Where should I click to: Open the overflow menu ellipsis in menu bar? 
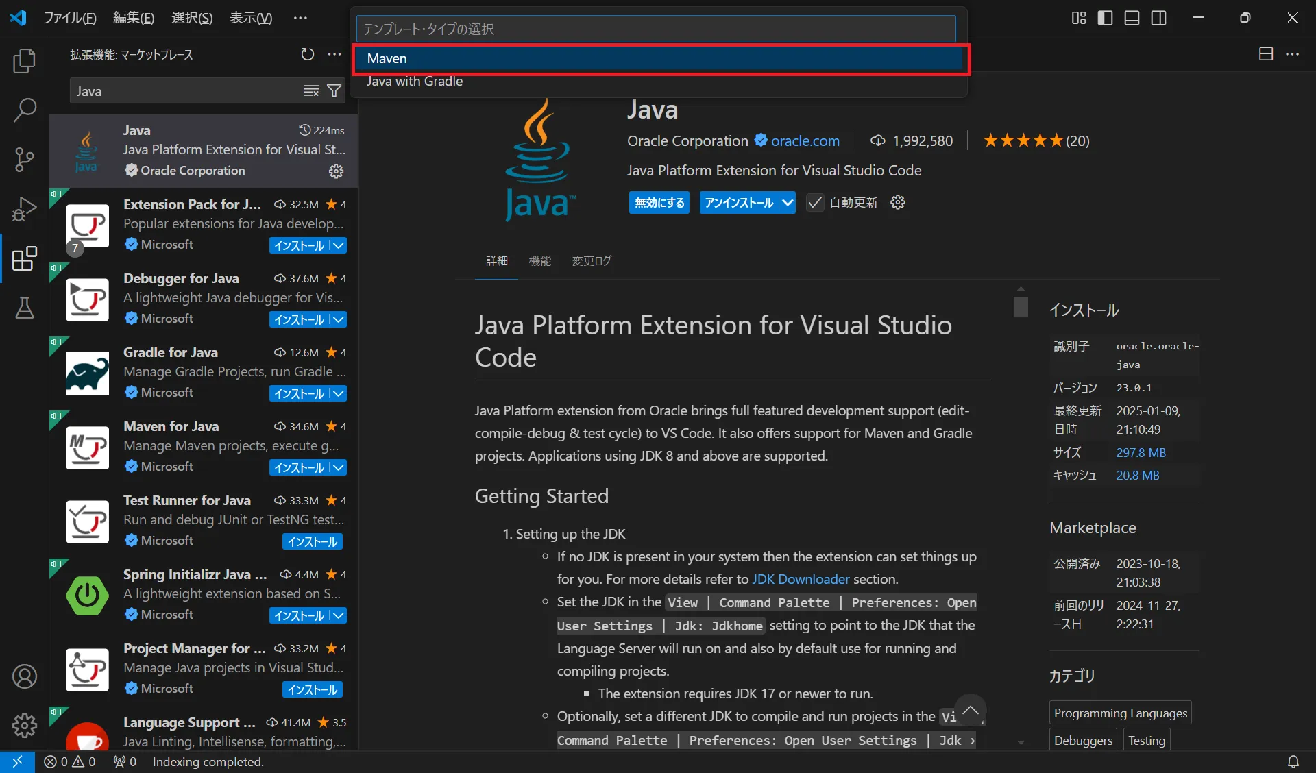click(x=300, y=18)
